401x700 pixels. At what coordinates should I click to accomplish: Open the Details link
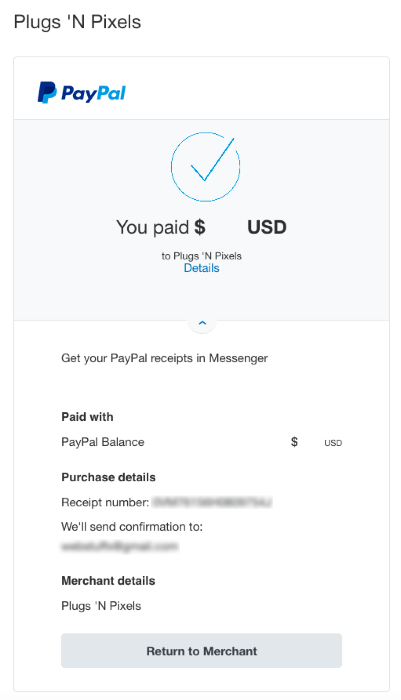point(201,268)
